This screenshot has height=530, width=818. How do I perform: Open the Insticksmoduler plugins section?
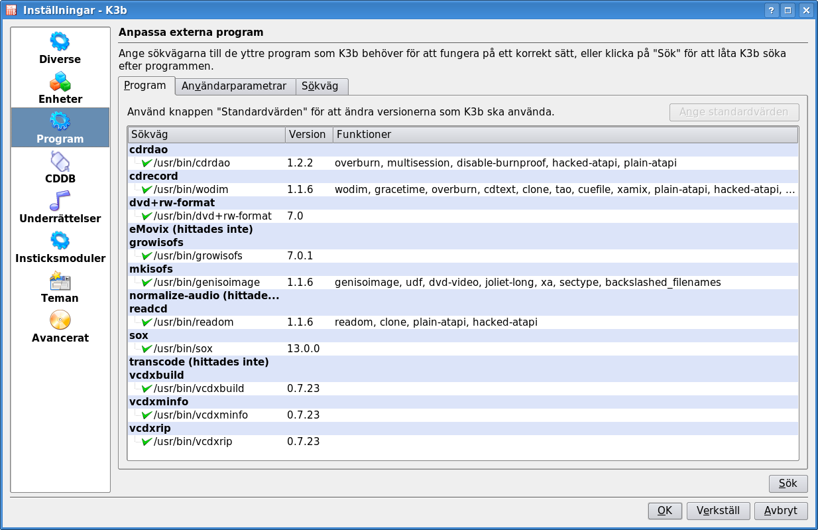point(60,247)
